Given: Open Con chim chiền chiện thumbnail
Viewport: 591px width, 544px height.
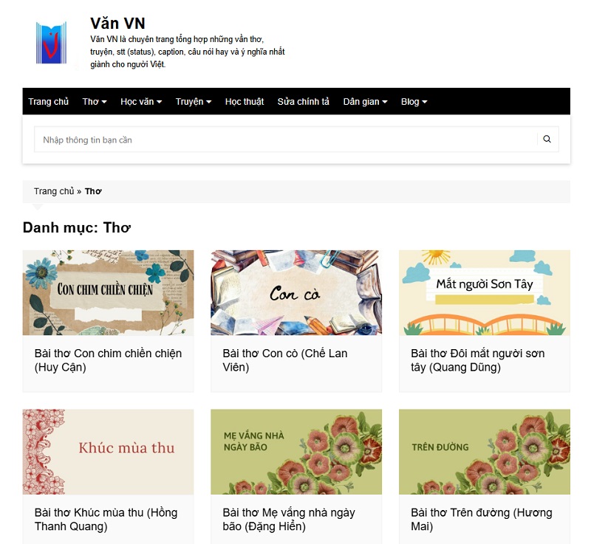Looking at the screenshot, I should click(108, 292).
